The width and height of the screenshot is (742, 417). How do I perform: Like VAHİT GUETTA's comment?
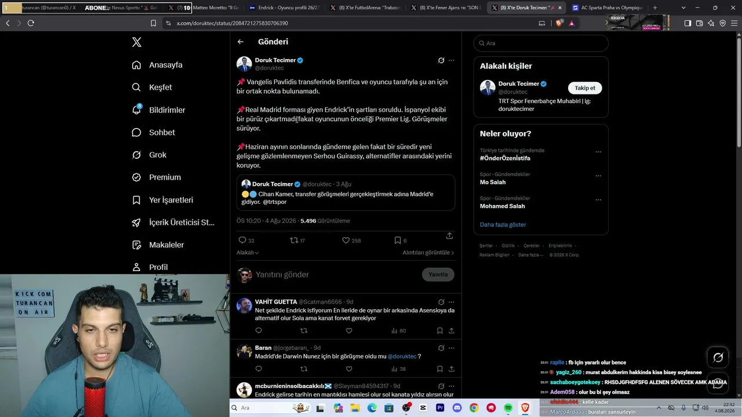(349, 331)
